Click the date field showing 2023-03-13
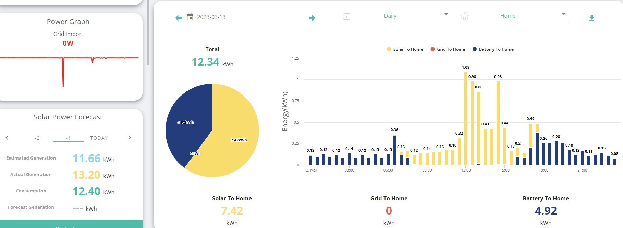The width and height of the screenshot is (623, 228). pyautogui.click(x=251, y=17)
